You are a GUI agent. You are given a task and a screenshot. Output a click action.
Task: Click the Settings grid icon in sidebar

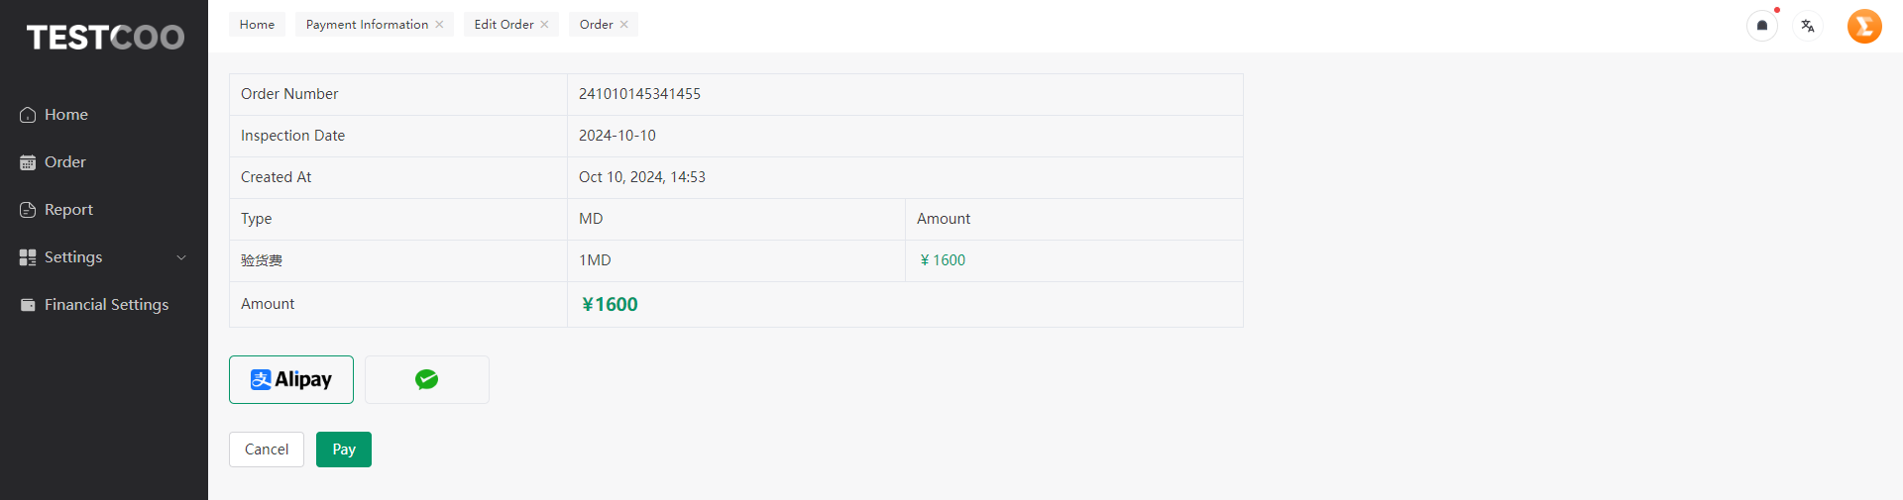28,257
